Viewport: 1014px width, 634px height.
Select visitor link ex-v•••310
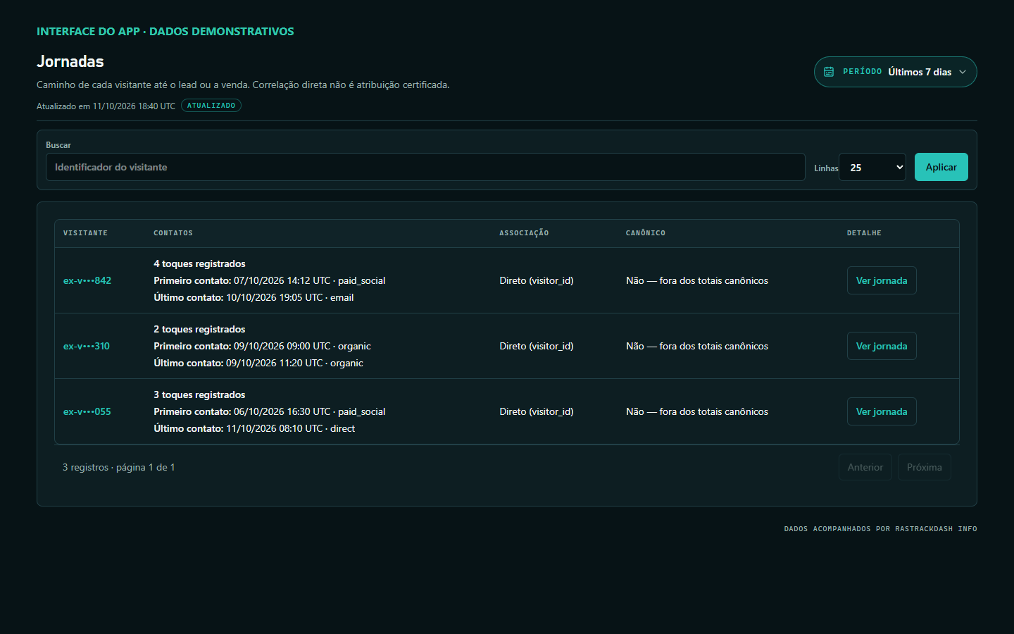(87, 346)
